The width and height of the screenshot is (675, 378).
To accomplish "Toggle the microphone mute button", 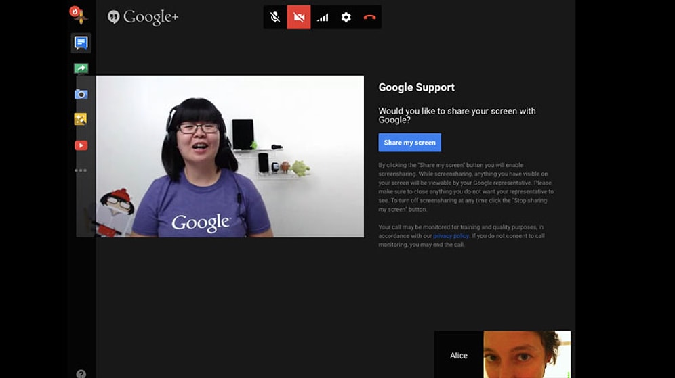I will [x=275, y=18].
